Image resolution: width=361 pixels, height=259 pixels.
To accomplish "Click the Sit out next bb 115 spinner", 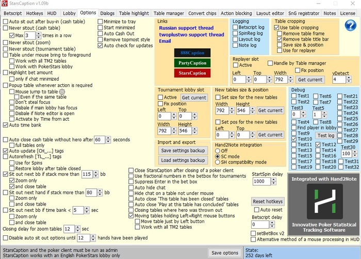I will pos(96,174).
